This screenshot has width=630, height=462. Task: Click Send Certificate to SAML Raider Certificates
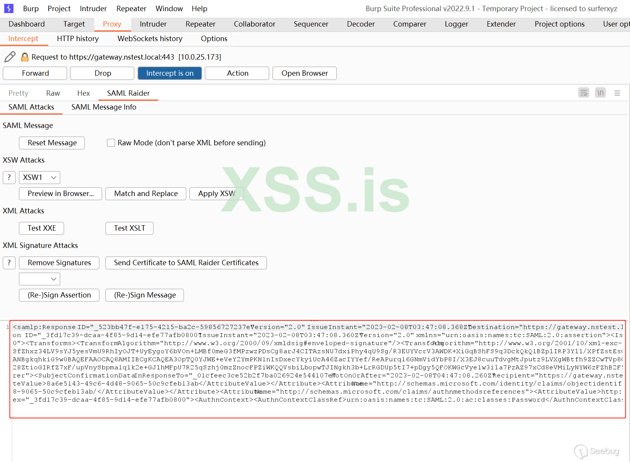(186, 263)
